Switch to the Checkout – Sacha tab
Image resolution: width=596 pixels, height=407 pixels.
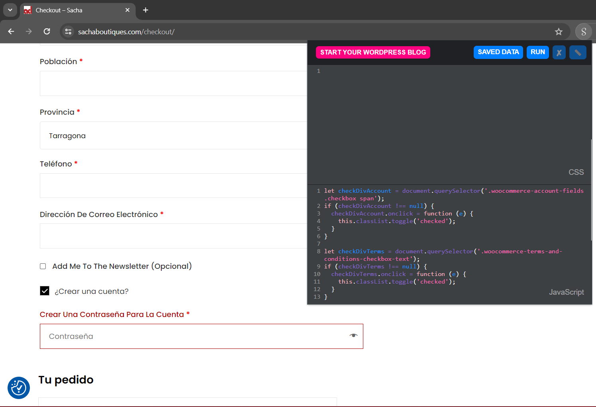78,10
